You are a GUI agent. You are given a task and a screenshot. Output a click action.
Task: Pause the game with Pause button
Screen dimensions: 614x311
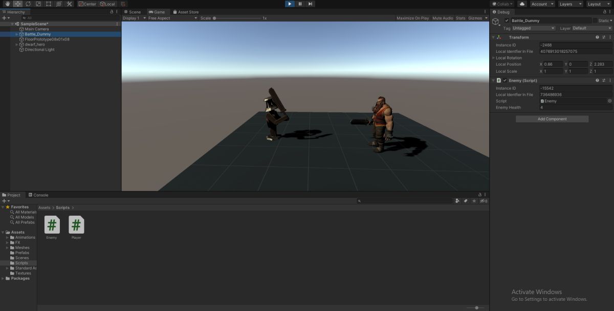(300, 4)
